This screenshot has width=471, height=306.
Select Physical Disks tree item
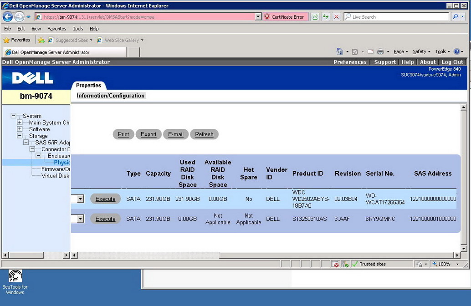(62, 163)
